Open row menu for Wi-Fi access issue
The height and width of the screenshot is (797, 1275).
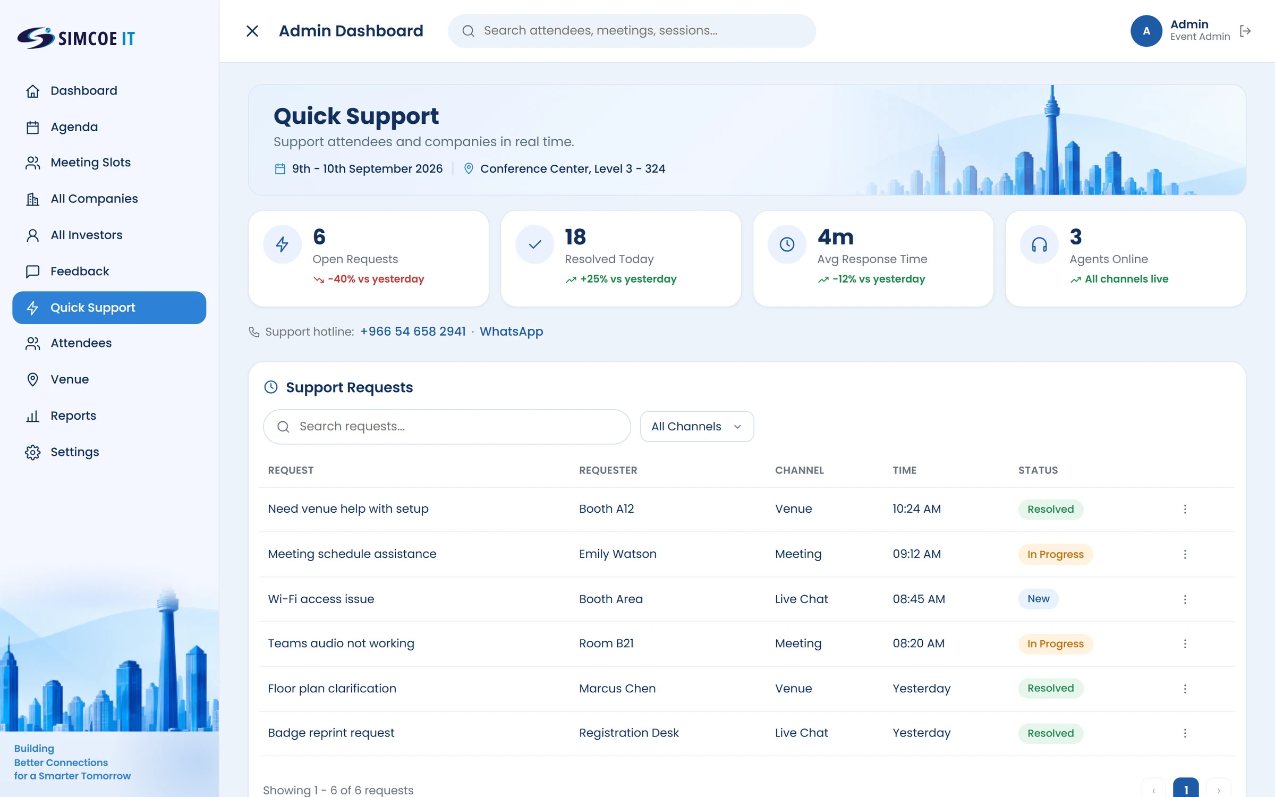click(1185, 599)
